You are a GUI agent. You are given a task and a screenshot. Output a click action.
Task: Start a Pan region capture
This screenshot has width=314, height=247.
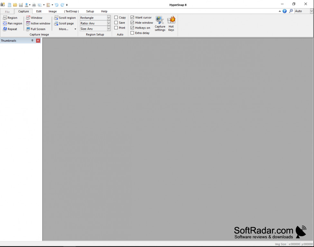(13, 23)
